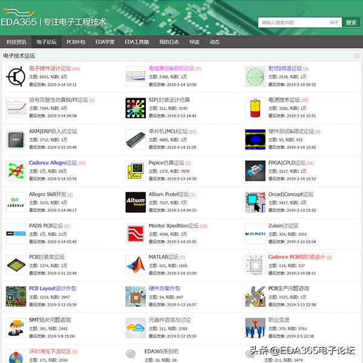The width and height of the screenshot is (363, 363).
Task: Open the PCB Layout设计外包 link
Action: [53, 289]
